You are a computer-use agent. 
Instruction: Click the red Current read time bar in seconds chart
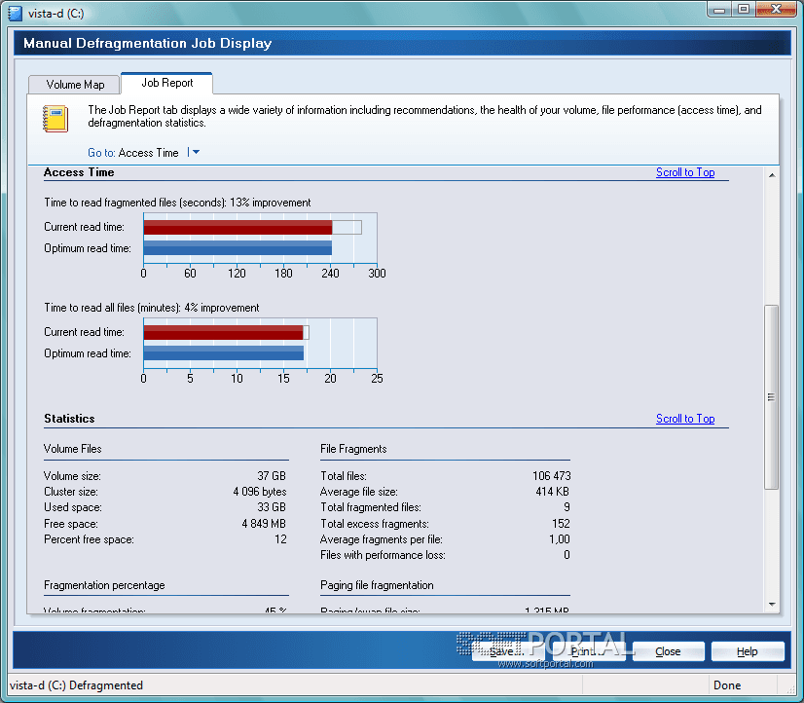238,227
